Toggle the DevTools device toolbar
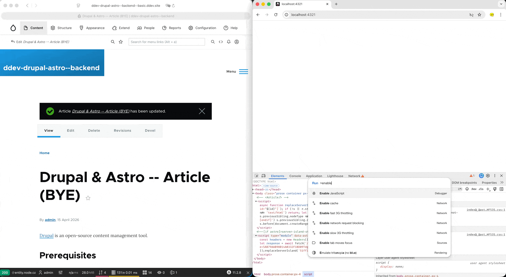 (x=263, y=176)
